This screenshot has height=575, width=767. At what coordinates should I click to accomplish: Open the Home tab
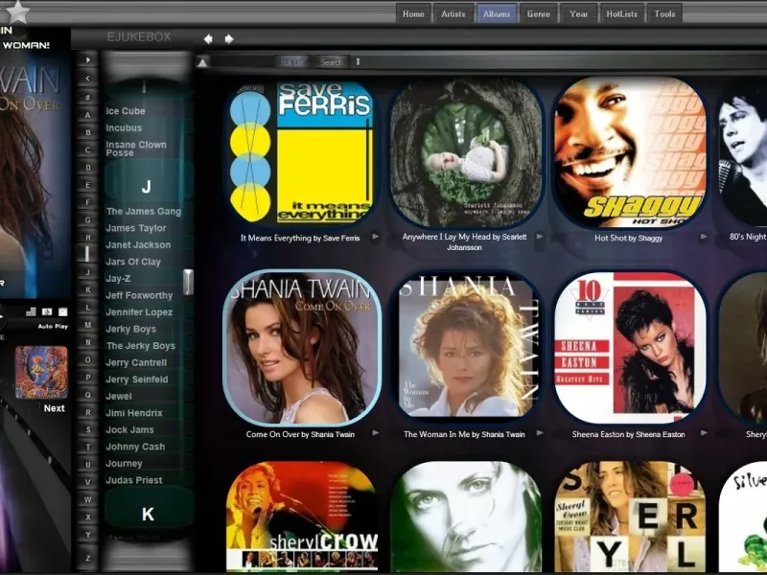pos(413,13)
